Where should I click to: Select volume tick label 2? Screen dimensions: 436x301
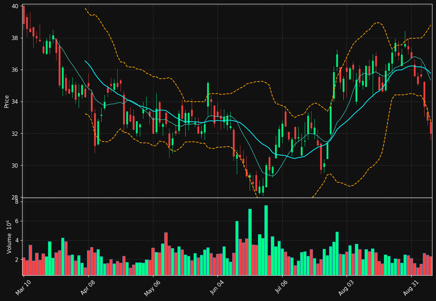click(x=16, y=260)
